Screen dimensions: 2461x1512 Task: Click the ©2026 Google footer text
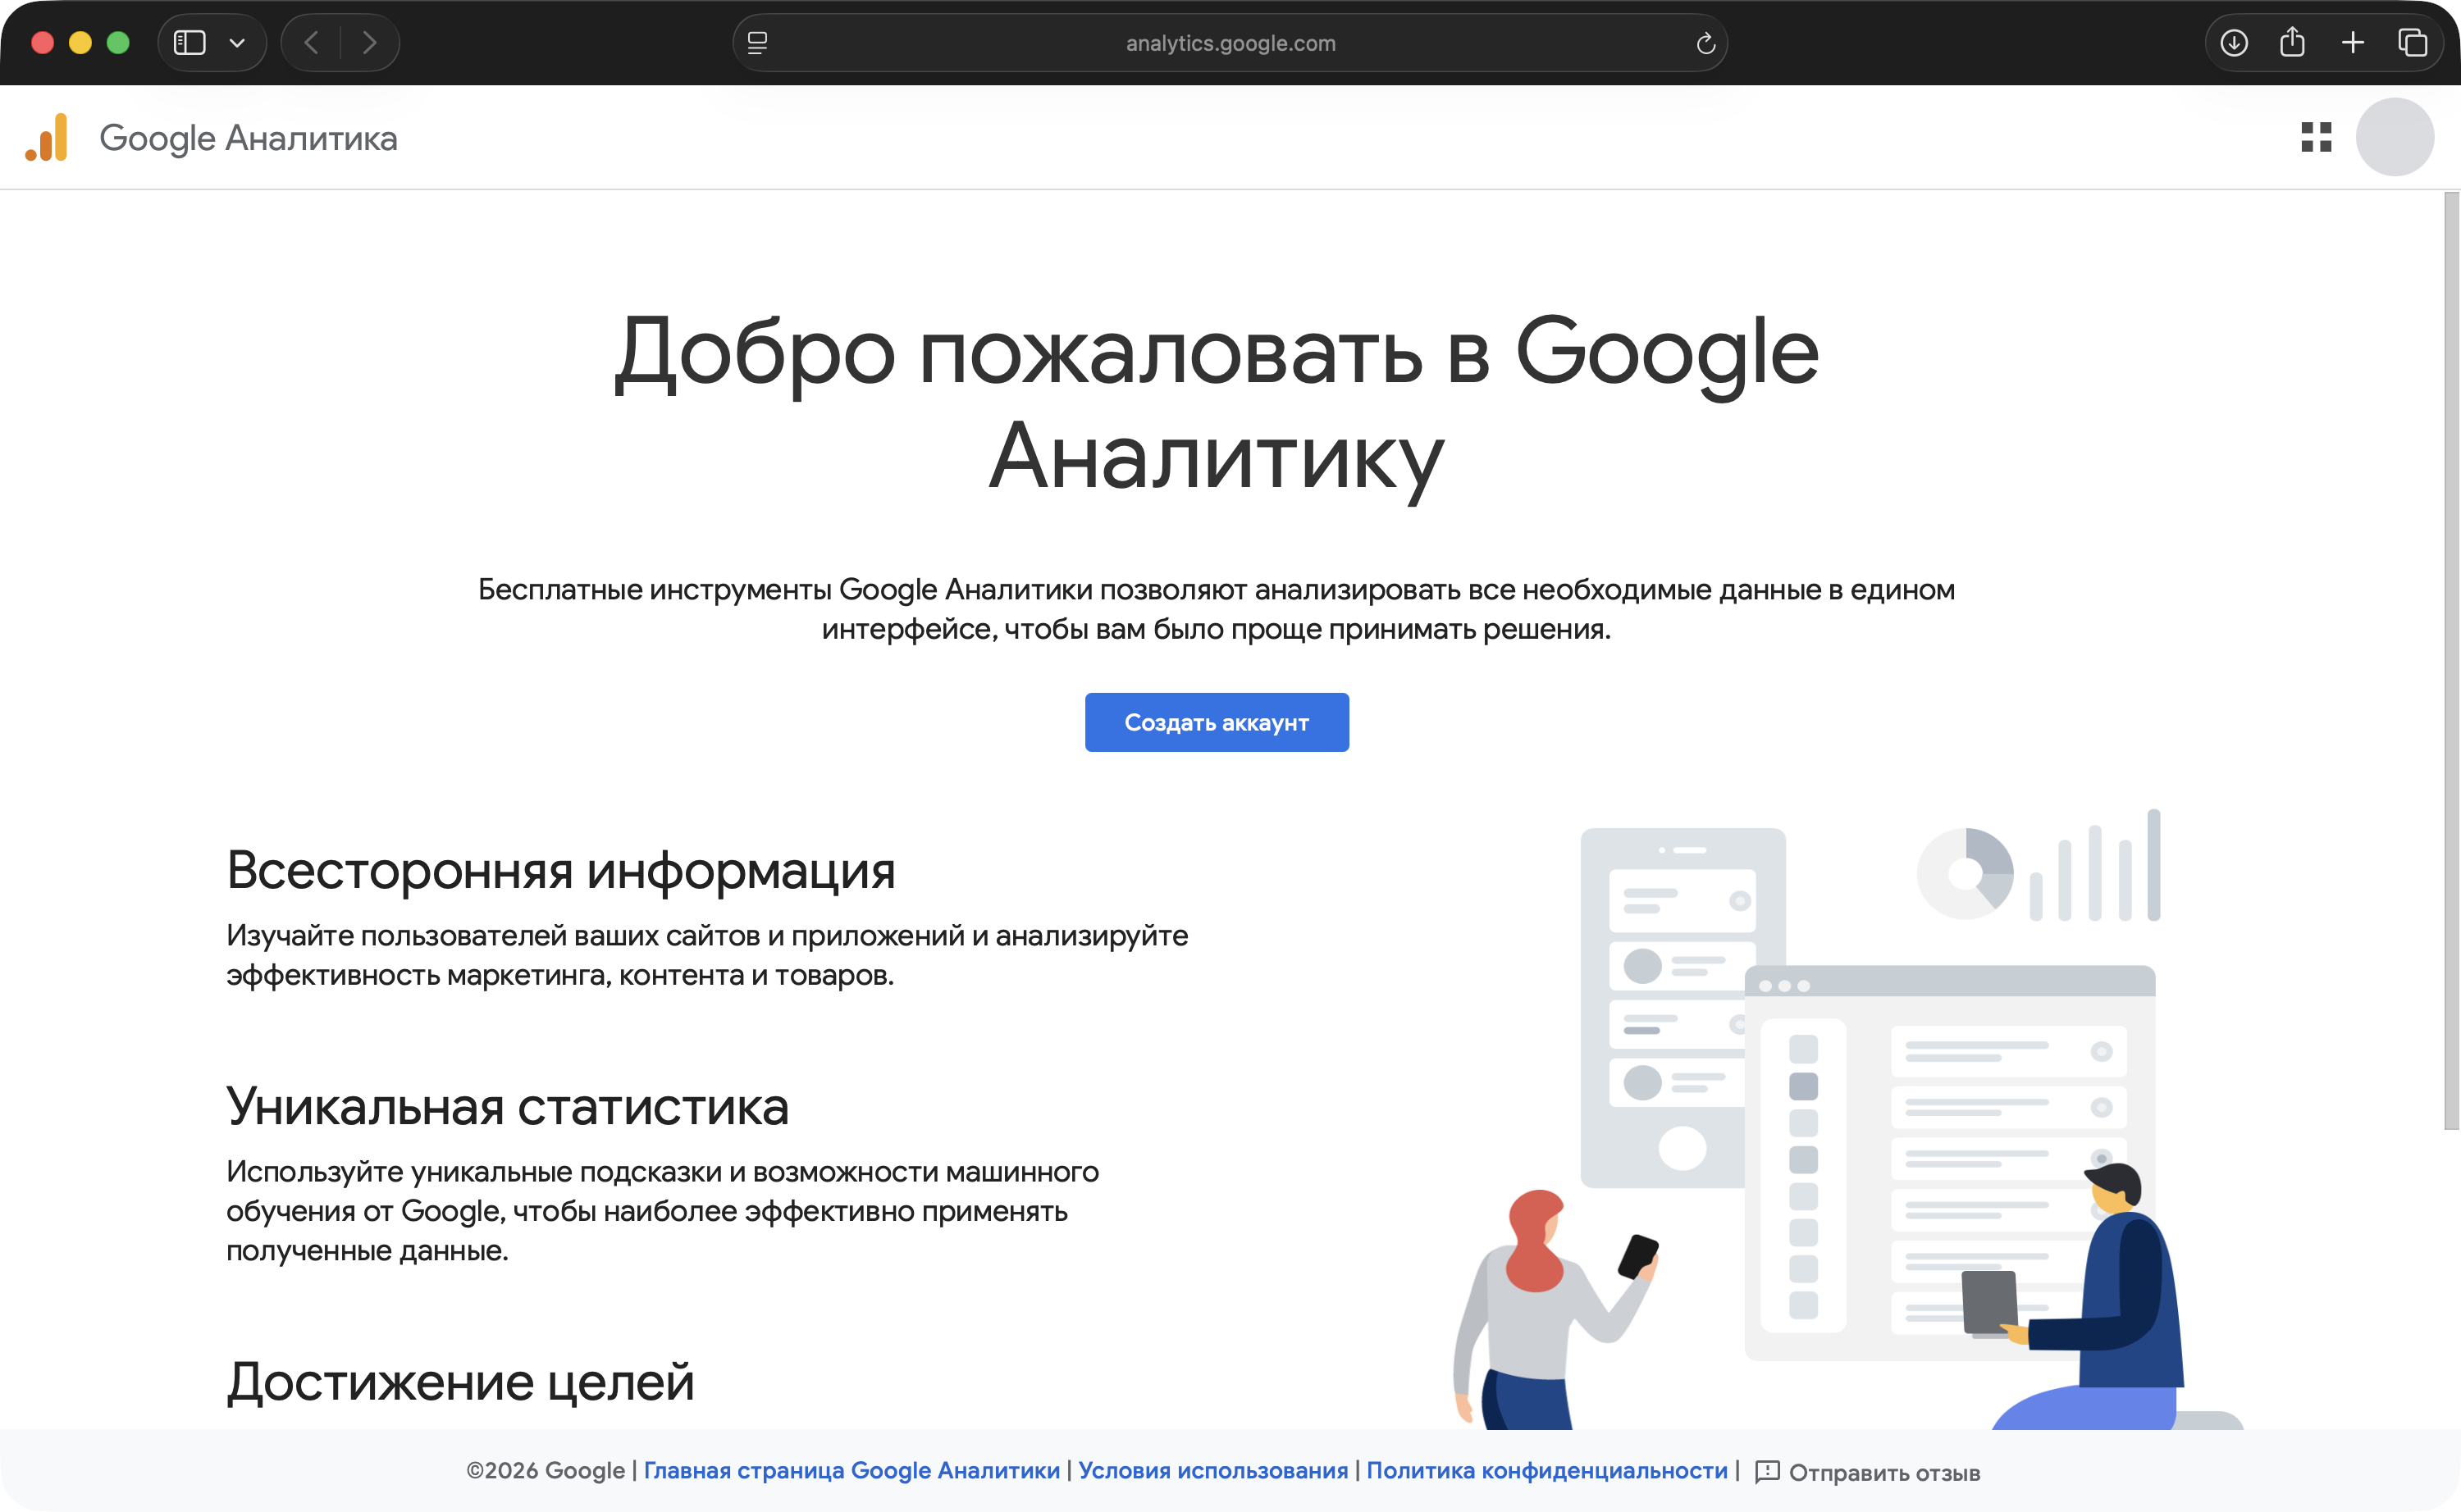546,1470
